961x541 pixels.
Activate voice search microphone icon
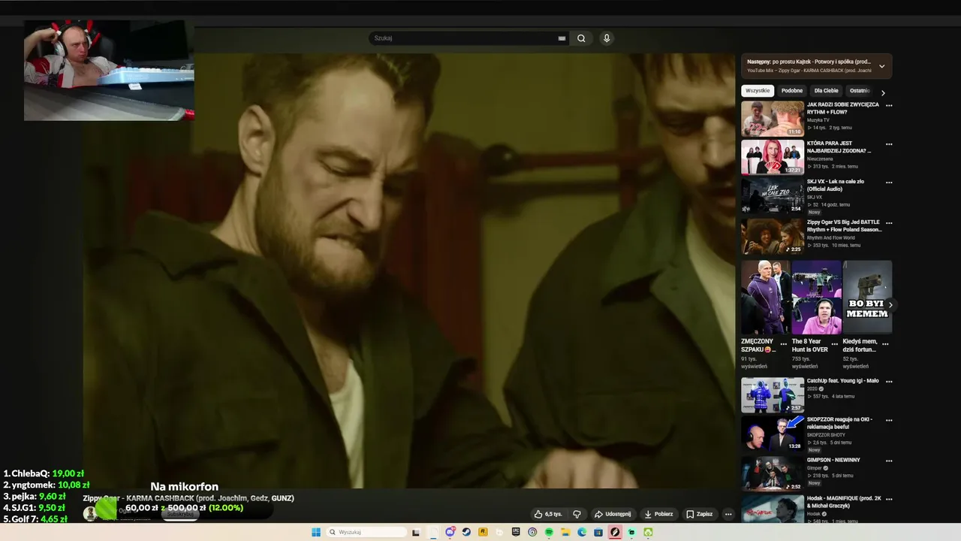click(607, 38)
